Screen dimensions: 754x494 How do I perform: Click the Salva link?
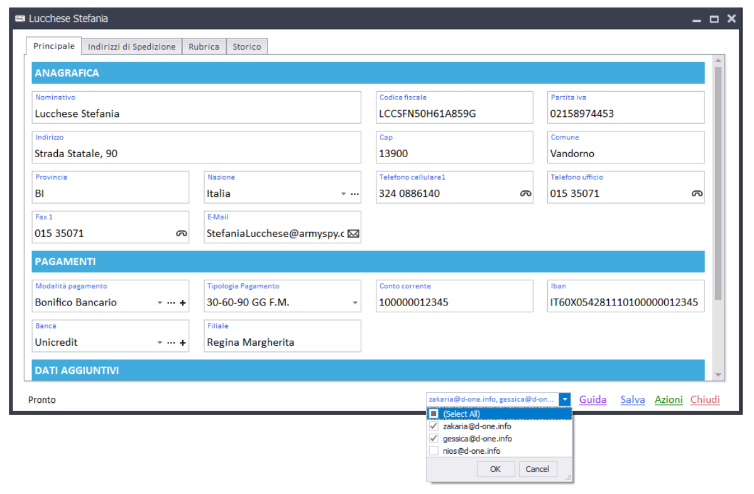(x=632, y=400)
